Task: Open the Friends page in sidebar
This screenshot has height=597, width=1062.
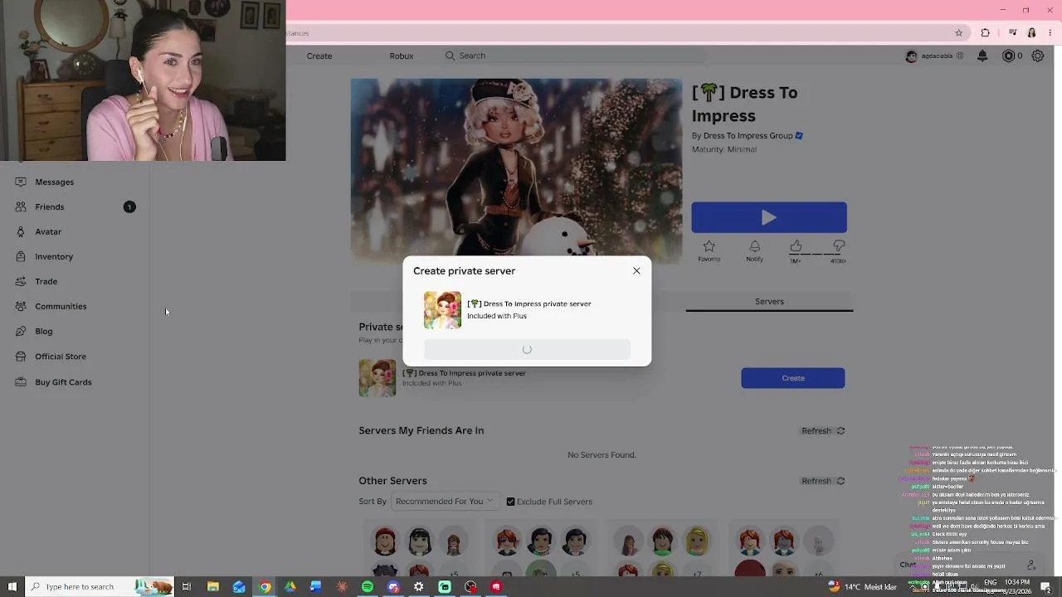Action: [50, 206]
